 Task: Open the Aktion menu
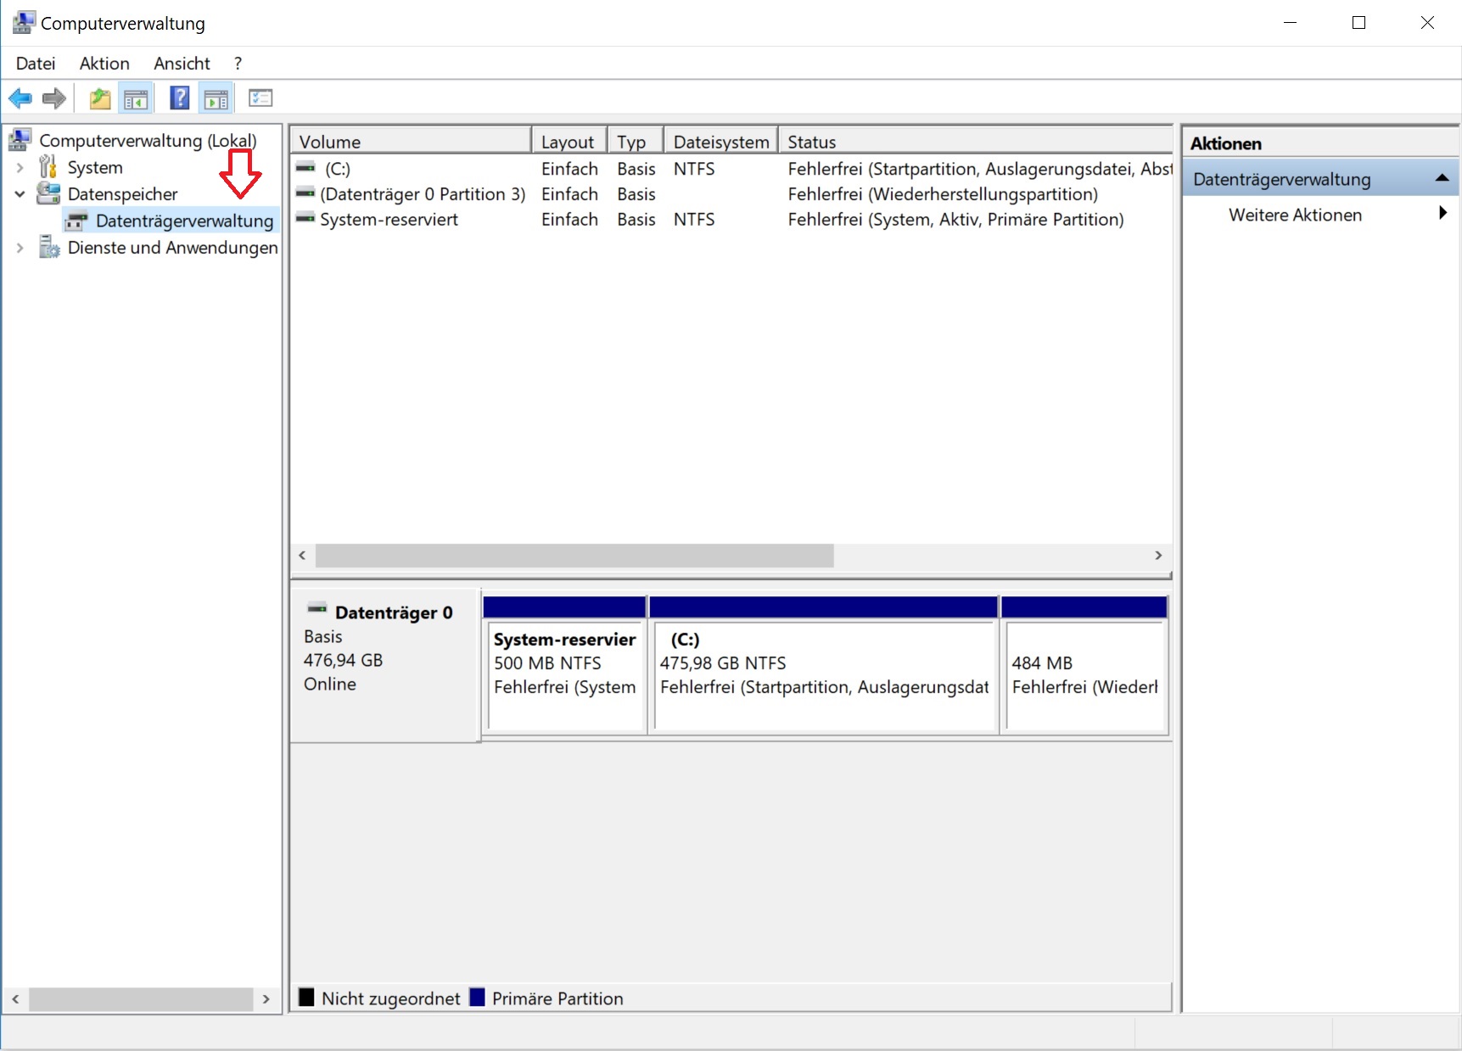pos(104,64)
